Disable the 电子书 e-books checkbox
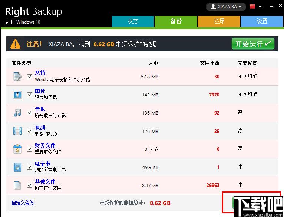This screenshot has width=284, height=217. (x=29, y=167)
